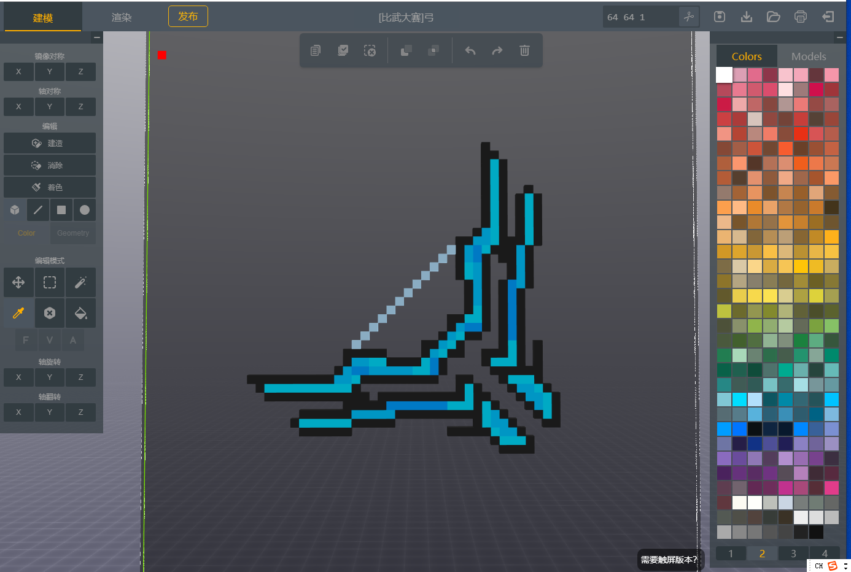Screen dimensions: 851x572
Task: Go to palette page 2
Action: 762,554
